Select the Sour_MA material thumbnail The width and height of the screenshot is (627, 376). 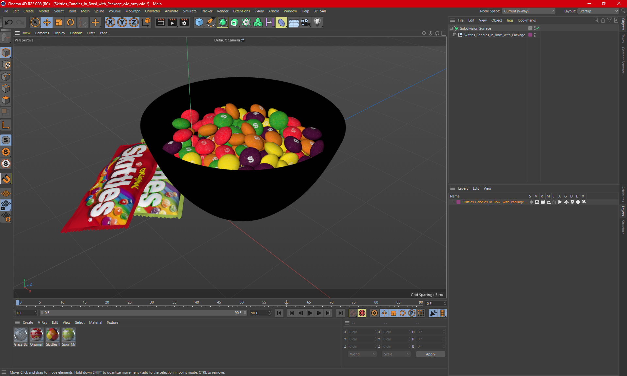coord(69,335)
